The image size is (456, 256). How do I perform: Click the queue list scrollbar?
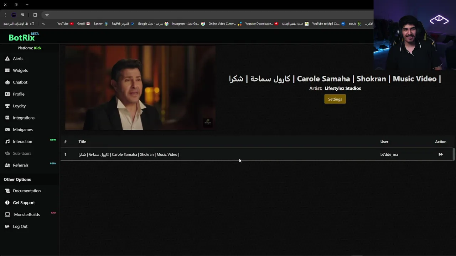coord(454,154)
